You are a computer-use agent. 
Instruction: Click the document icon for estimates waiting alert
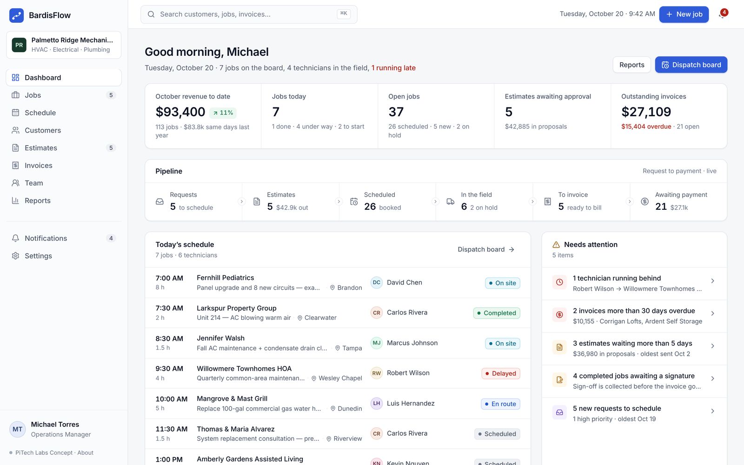point(559,347)
